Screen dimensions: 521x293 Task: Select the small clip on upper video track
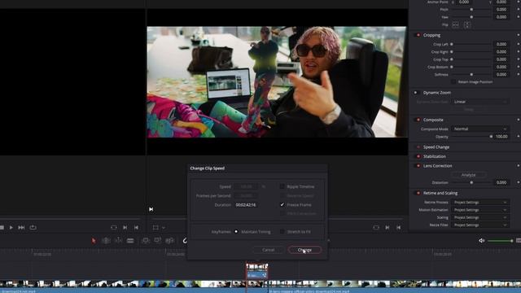pos(257,271)
